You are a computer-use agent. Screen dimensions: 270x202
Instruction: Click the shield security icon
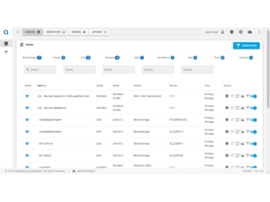pos(232,32)
